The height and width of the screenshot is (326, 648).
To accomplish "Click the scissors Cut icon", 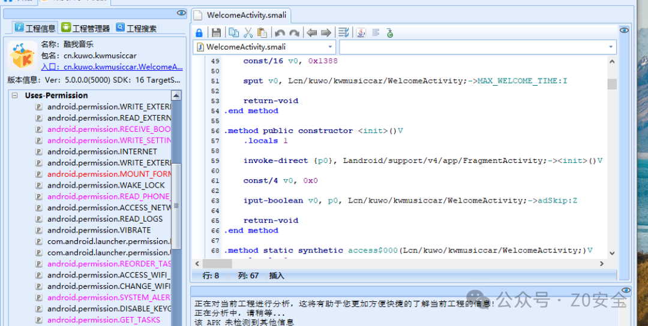I will click(x=248, y=32).
